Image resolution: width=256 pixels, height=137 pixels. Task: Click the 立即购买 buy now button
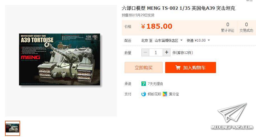143,68
